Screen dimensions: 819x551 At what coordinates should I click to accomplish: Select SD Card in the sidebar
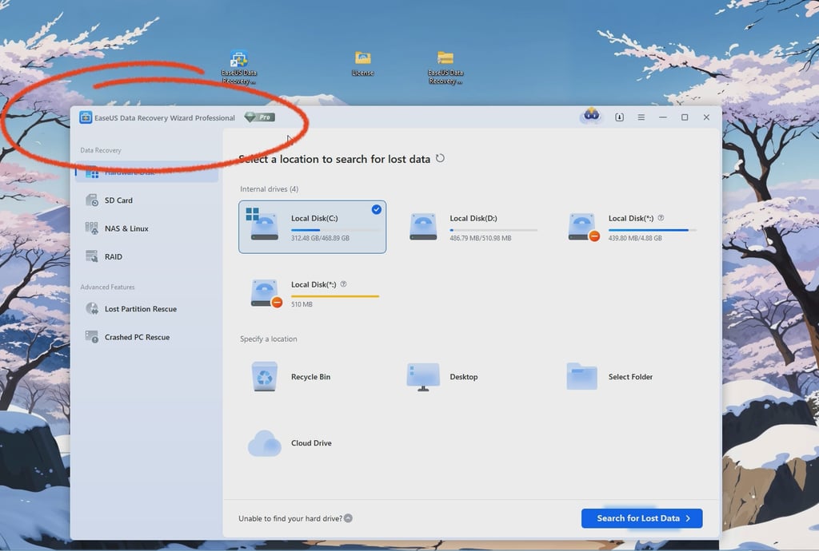[x=146, y=200]
